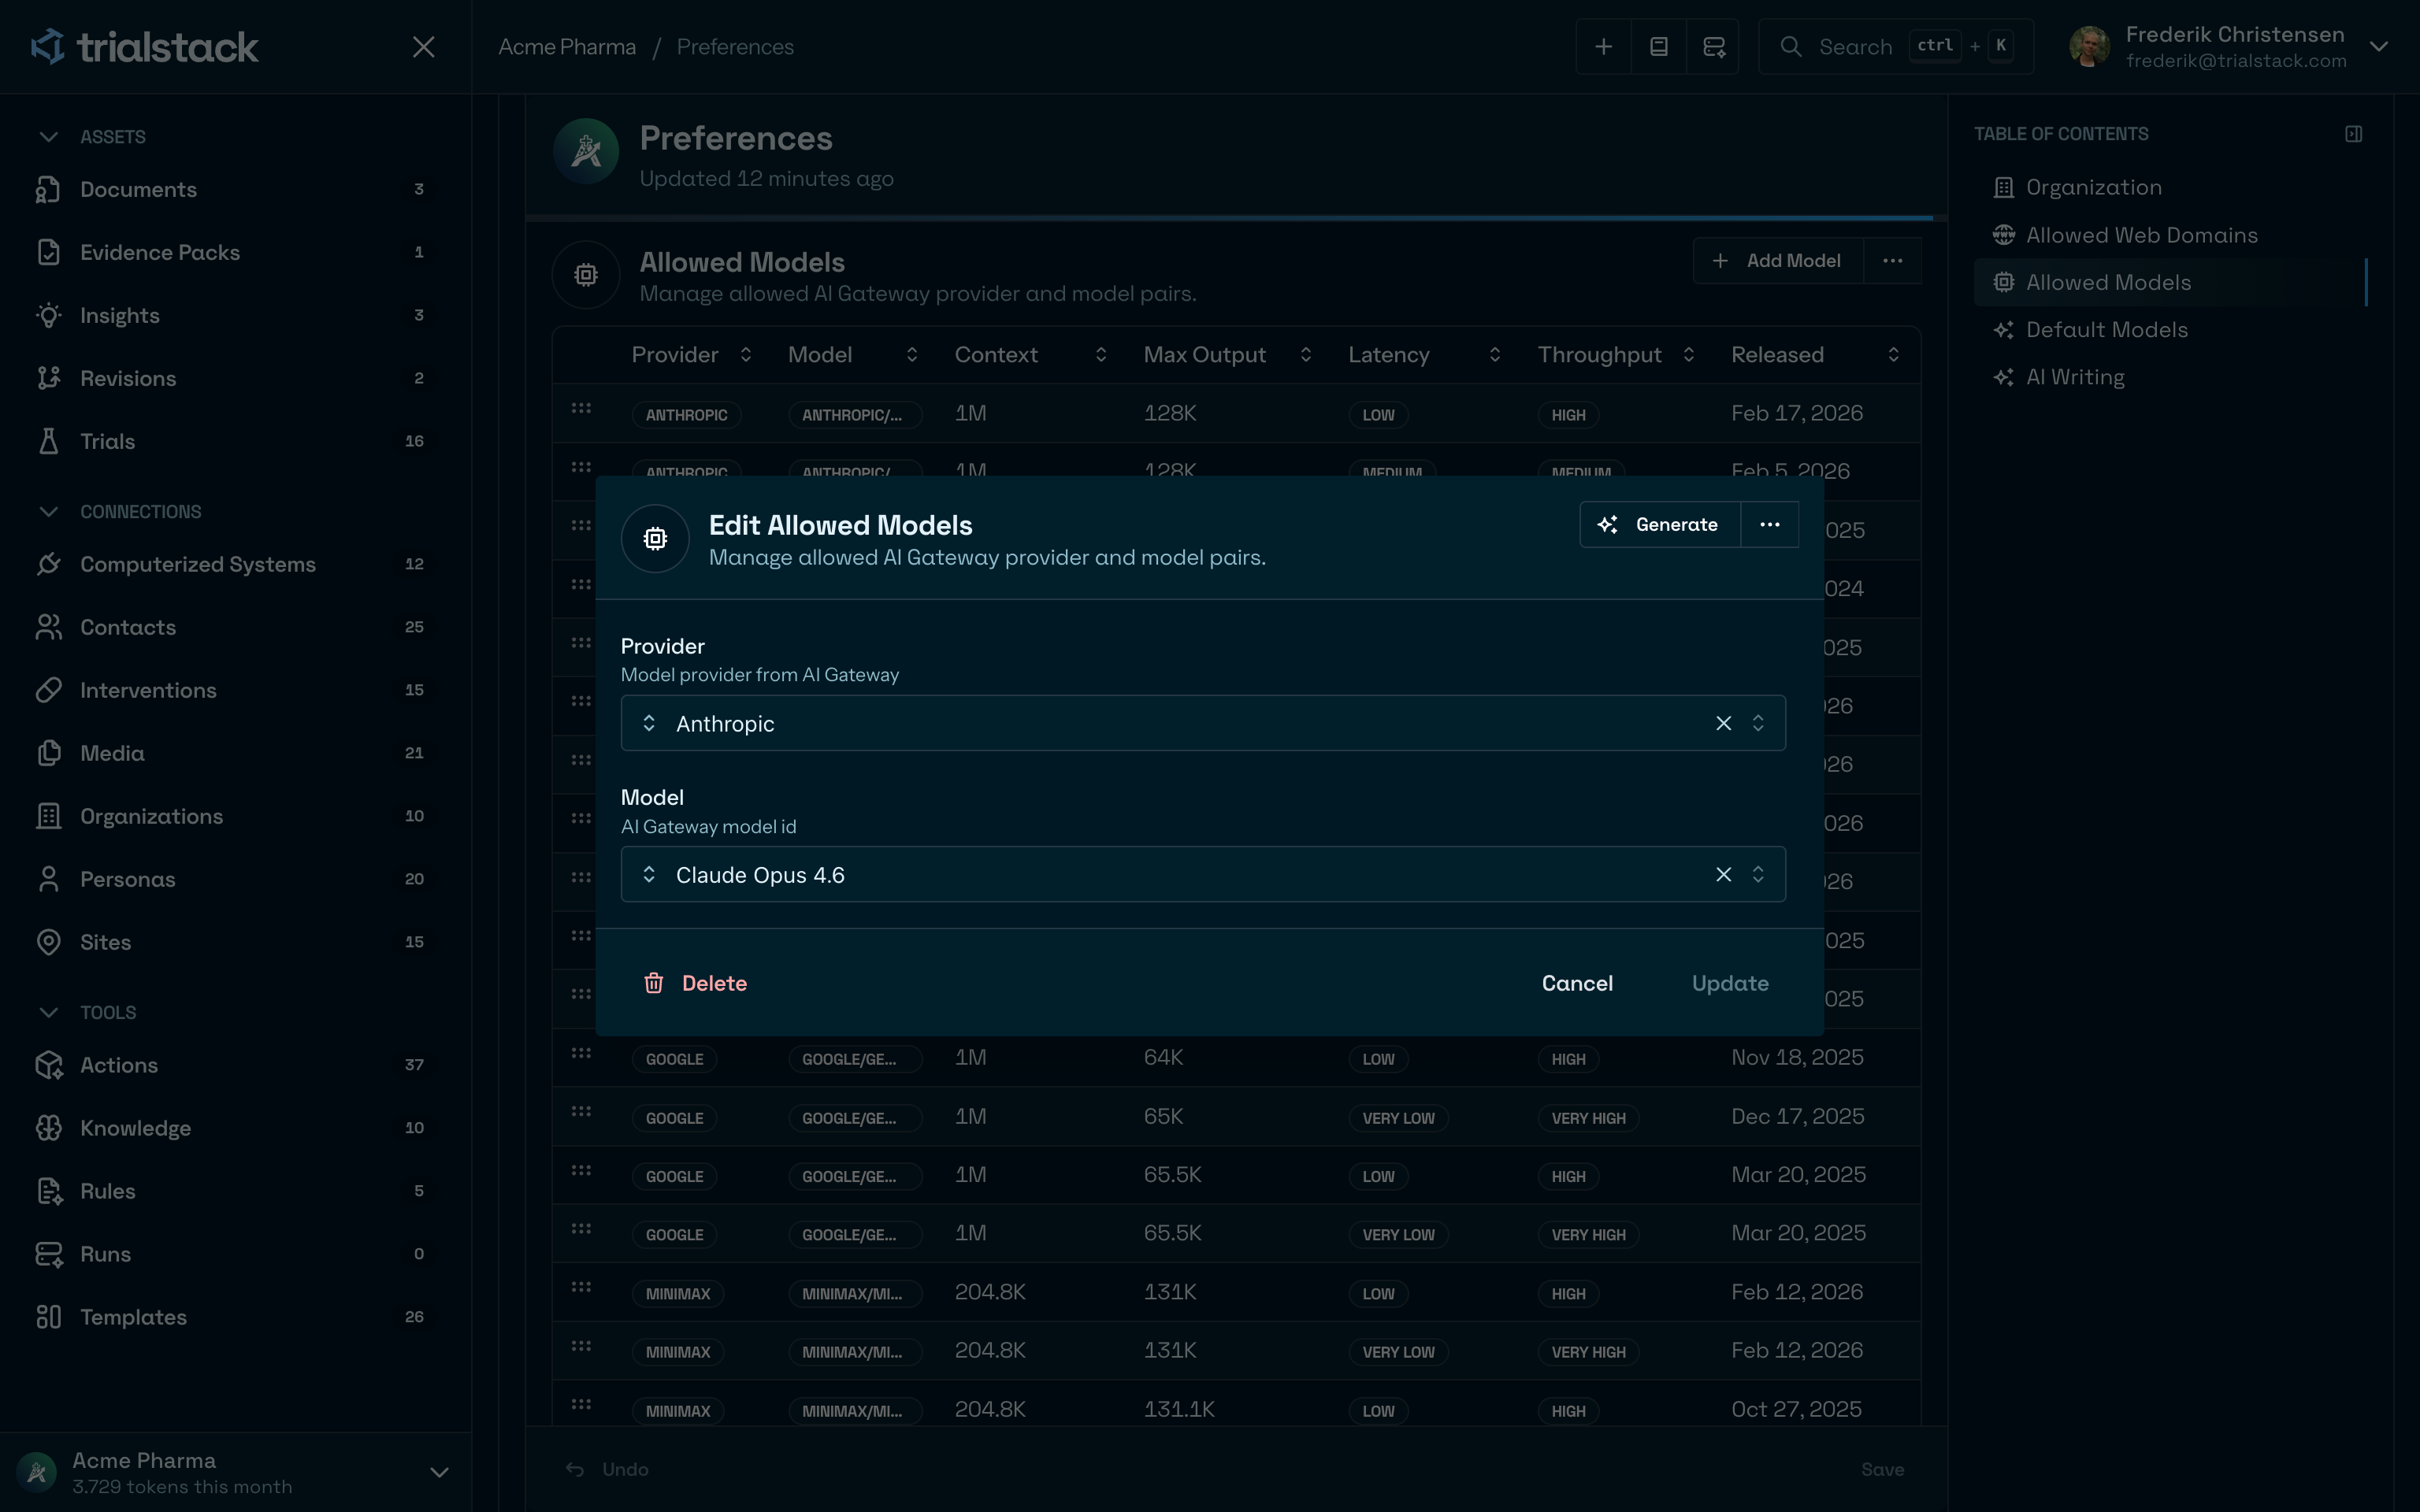Image resolution: width=2420 pixels, height=1512 pixels.
Task: Cancel editing allowed models
Action: pyautogui.click(x=1577, y=984)
